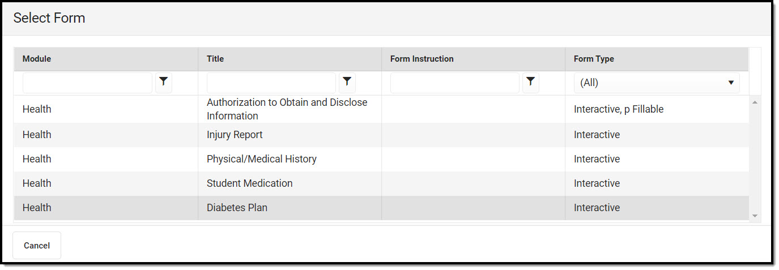Click the Form Instruction filter text field

pos(454,83)
